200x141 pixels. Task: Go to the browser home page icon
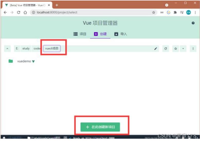25,12
